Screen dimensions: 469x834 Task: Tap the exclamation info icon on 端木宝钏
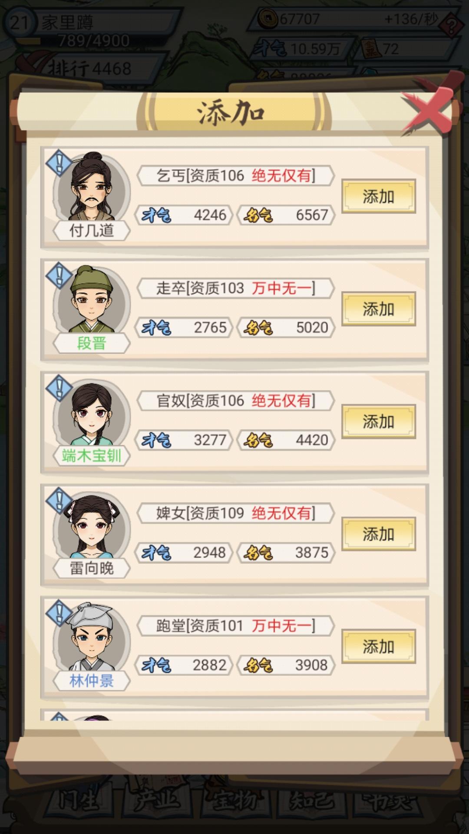pos(59,387)
